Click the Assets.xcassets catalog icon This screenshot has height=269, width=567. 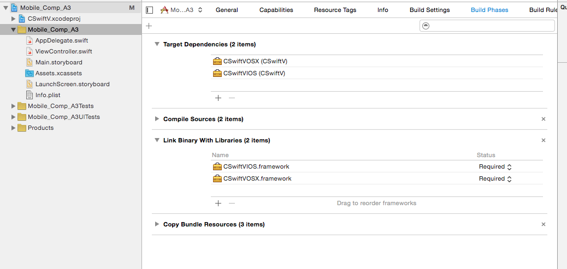(29, 73)
